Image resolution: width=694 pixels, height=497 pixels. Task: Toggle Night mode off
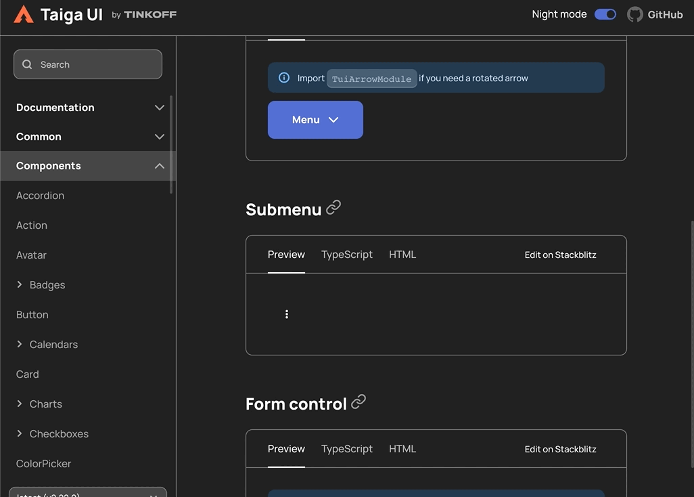tap(605, 14)
